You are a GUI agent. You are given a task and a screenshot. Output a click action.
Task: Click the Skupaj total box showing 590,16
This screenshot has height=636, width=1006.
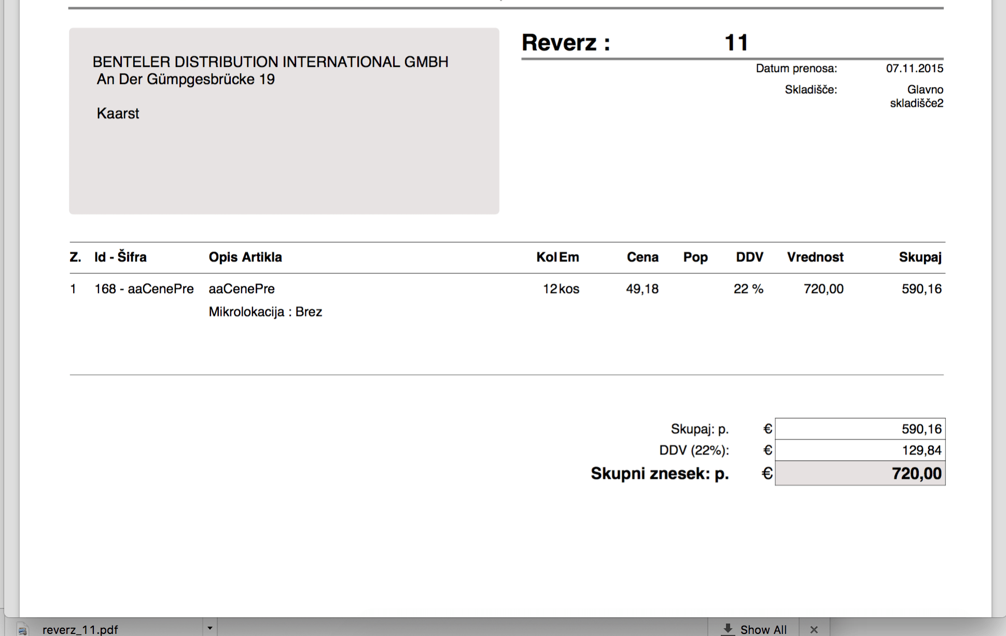click(860, 429)
